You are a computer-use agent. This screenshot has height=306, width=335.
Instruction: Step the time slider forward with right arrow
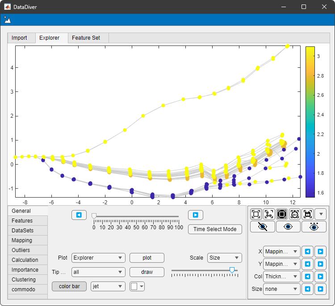pyautogui.click(x=195, y=215)
